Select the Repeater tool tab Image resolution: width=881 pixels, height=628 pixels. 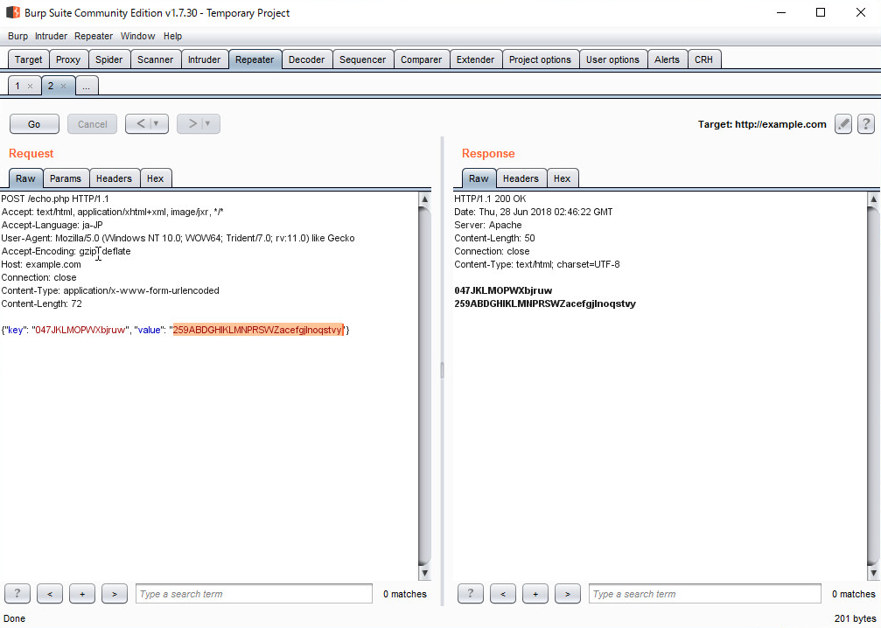click(x=255, y=59)
